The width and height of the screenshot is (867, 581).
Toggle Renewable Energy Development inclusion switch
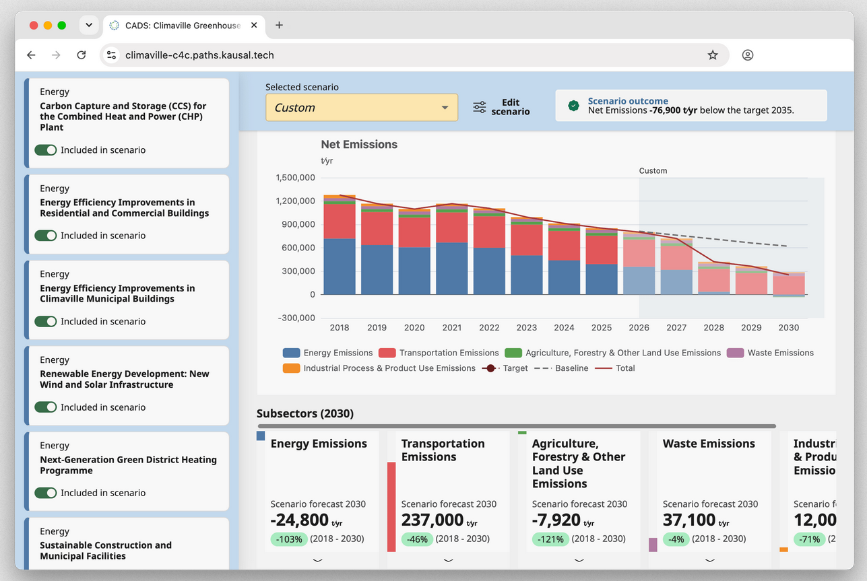click(x=46, y=407)
